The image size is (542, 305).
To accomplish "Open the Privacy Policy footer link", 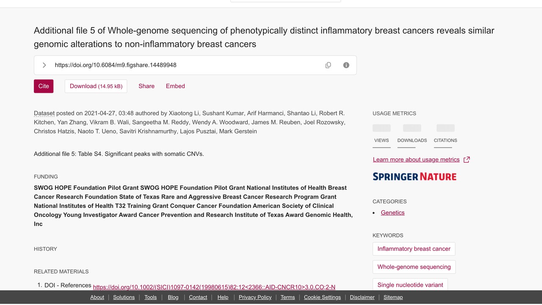I will [255, 297].
